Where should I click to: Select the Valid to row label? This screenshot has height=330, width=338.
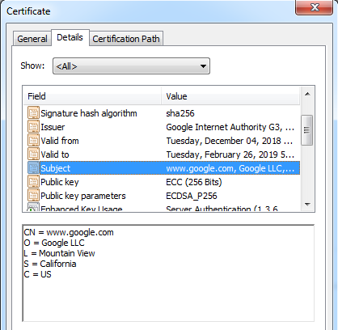coord(55,154)
